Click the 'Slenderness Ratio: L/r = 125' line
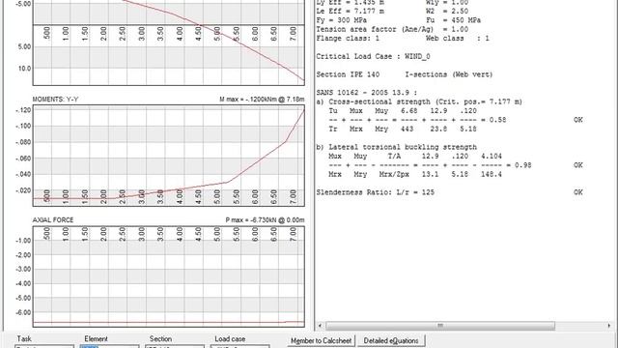The image size is (618, 348). pyautogui.click(x=376, y=192)
